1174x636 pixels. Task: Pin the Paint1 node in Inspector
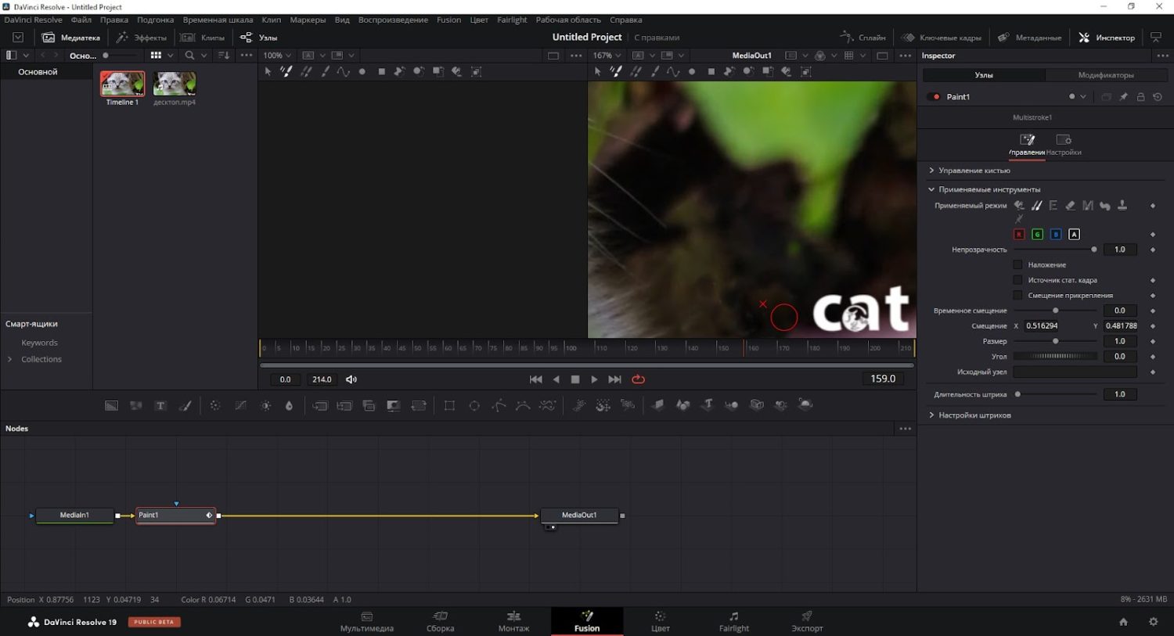point(1123,97)
